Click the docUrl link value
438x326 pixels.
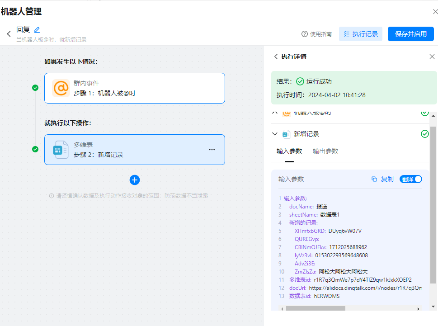tap(366, 288)
